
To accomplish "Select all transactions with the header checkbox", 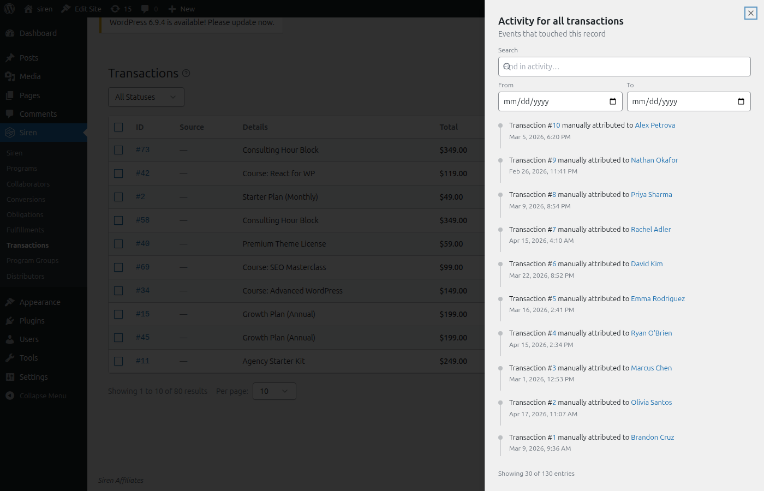I will tap(118, 127).
